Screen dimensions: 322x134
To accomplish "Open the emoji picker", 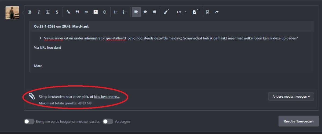I will 105,12.
